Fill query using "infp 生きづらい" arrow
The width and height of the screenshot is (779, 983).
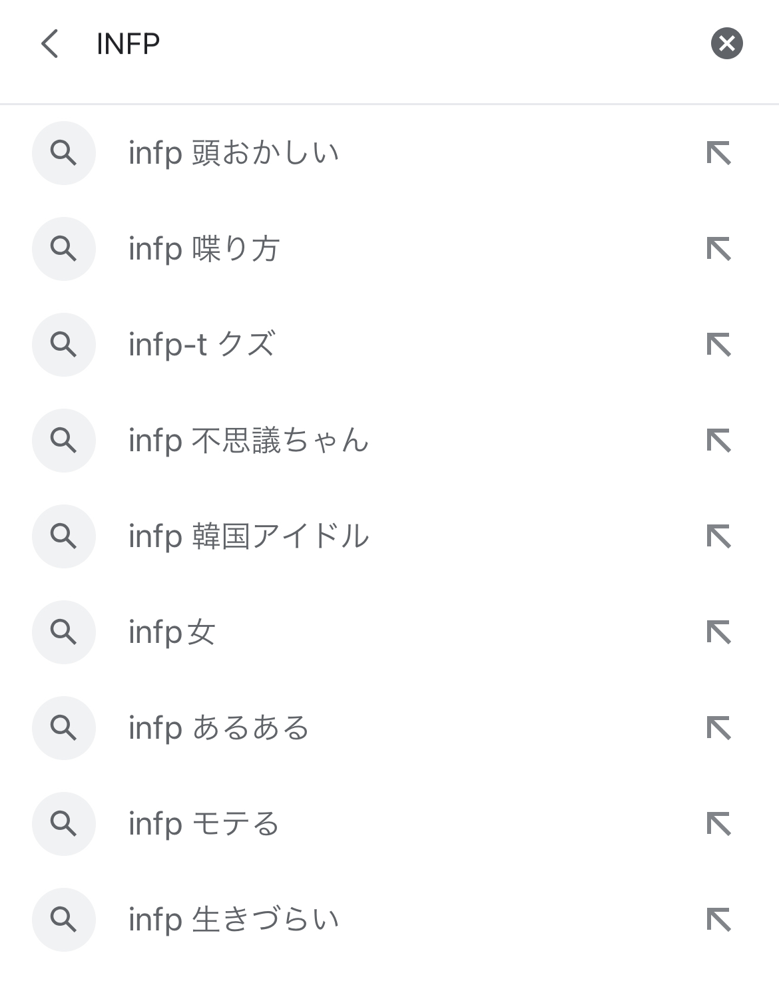pos(718,920)
